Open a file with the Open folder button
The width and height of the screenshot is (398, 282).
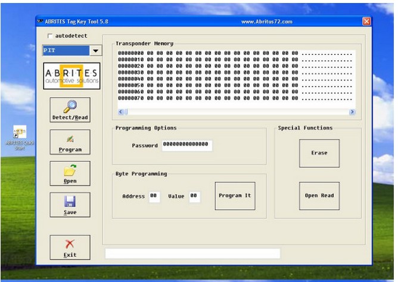tap(70, 173)
